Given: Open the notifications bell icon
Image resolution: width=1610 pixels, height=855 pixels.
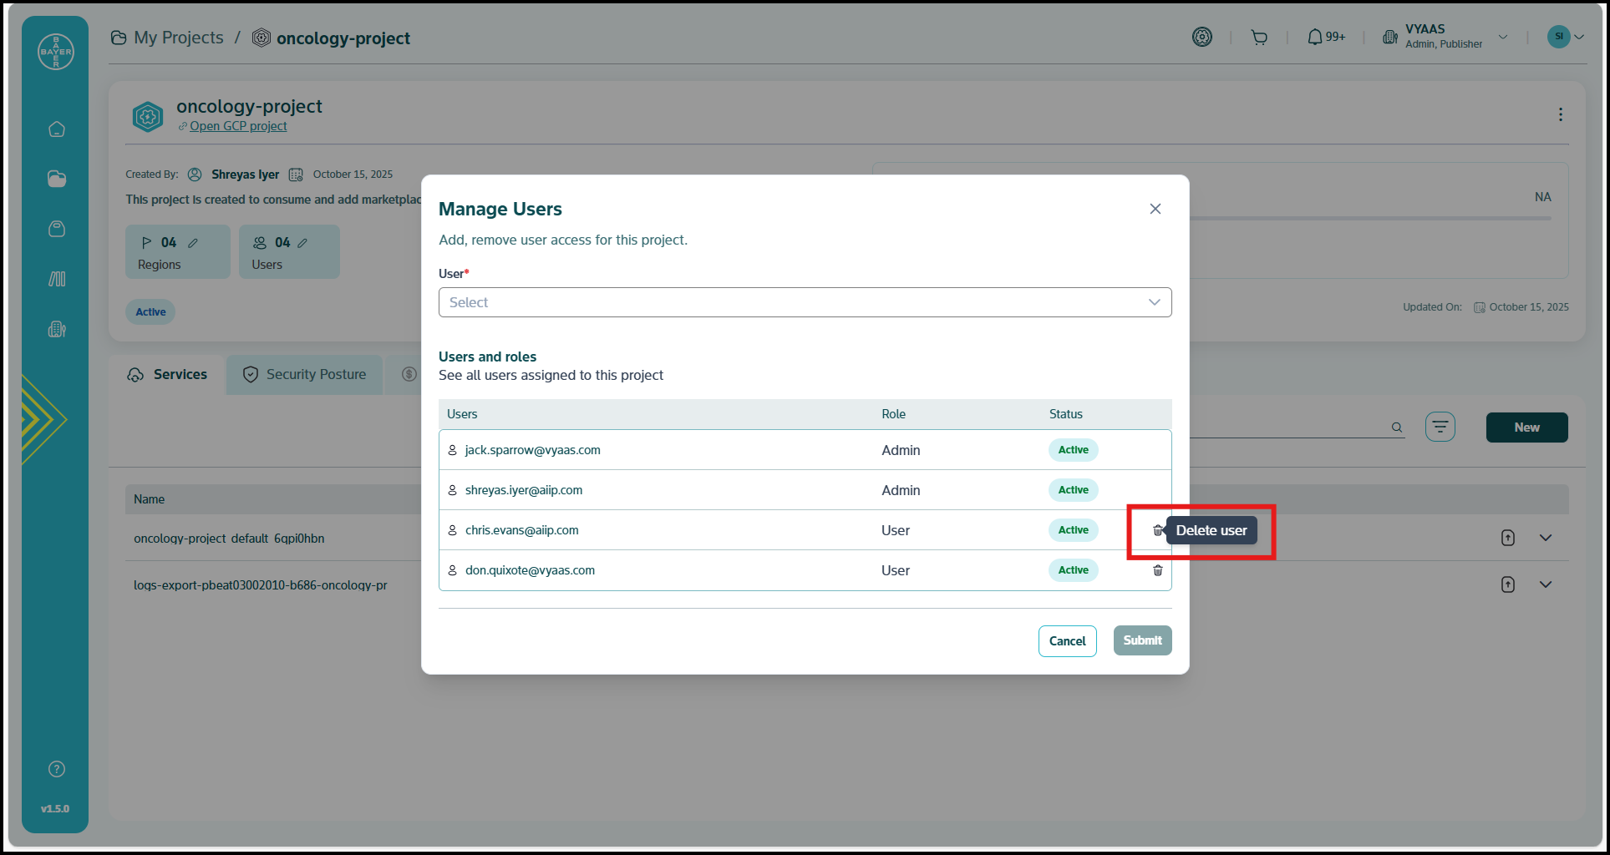Looking at the screenshot, I should [x=1315, y=37].
